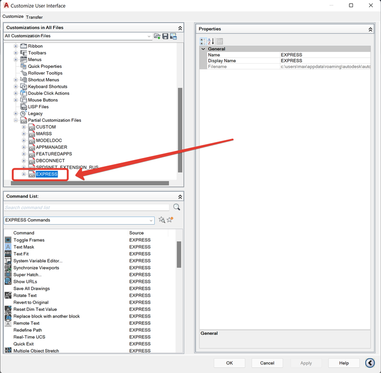Click the Double Click Actions icon
381x373 pixels.
click(23, 93)
